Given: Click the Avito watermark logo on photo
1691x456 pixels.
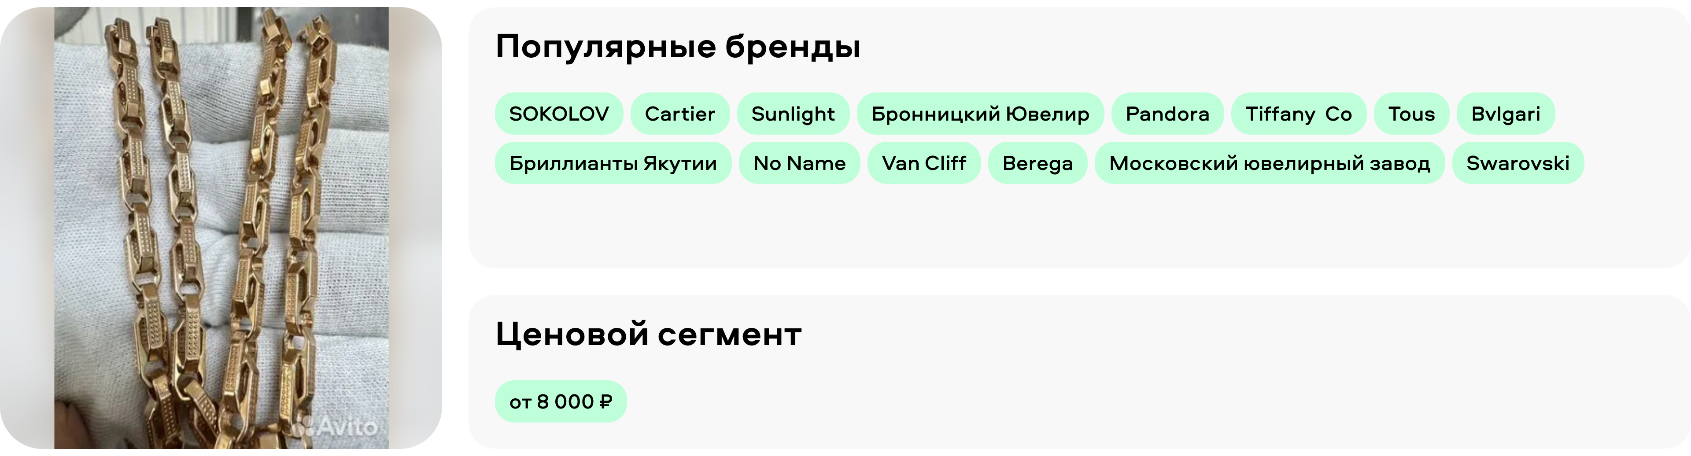Looking at the screenshot, I should tap(336, 427).
